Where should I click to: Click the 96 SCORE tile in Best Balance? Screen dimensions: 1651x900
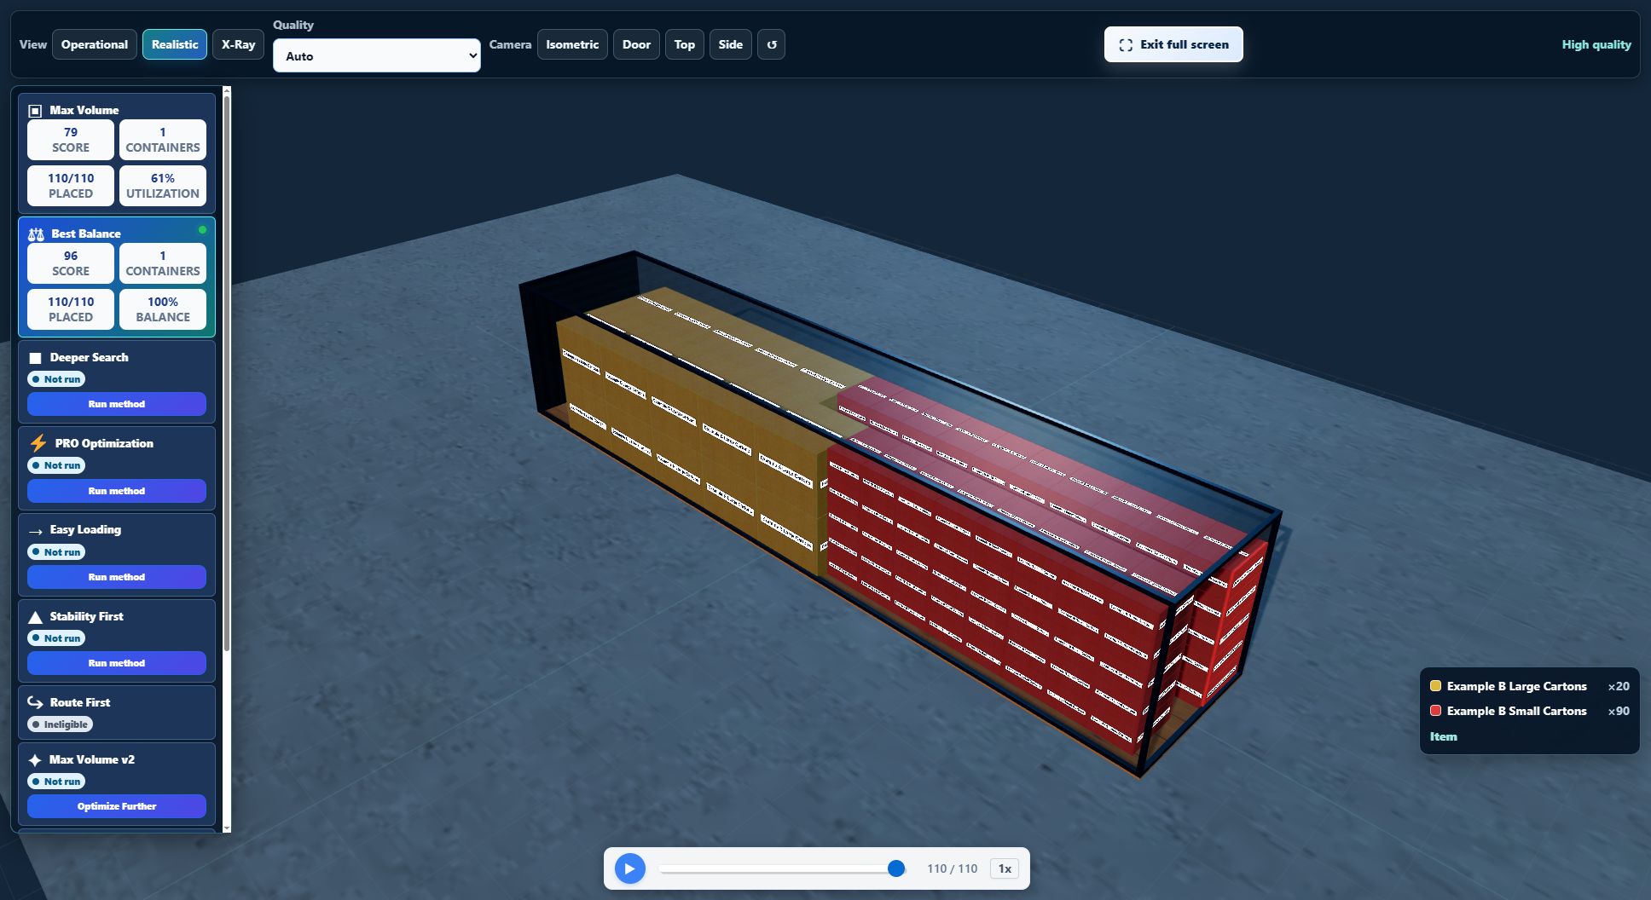(x=71, y=263)
